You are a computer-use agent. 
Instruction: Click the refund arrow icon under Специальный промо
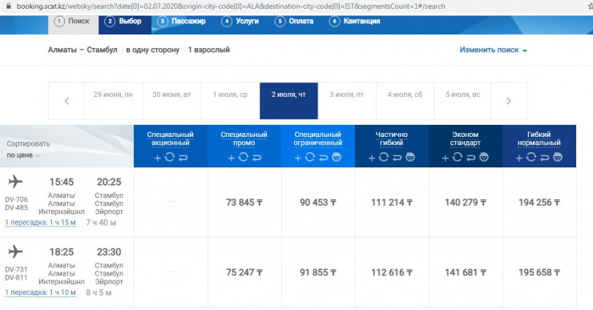coord(256,158)
